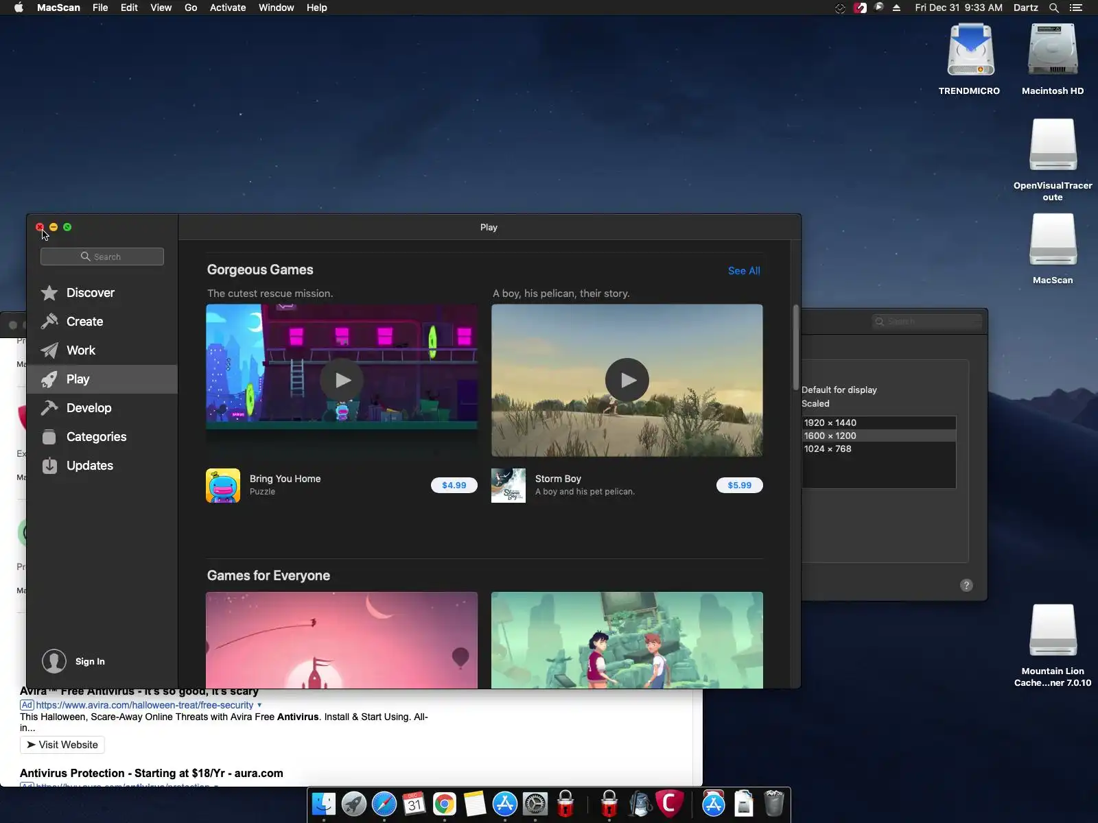Open the Window menu
This screenshot has height=823, width=1098.
point(276,8)
